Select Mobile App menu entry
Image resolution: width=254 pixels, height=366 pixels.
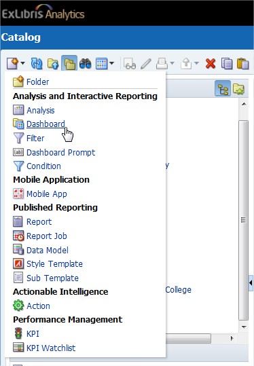47,194
